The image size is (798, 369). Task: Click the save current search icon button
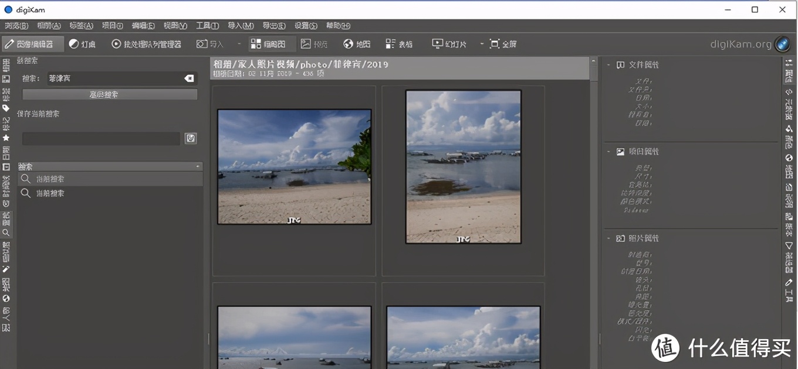tap(191, 138)
